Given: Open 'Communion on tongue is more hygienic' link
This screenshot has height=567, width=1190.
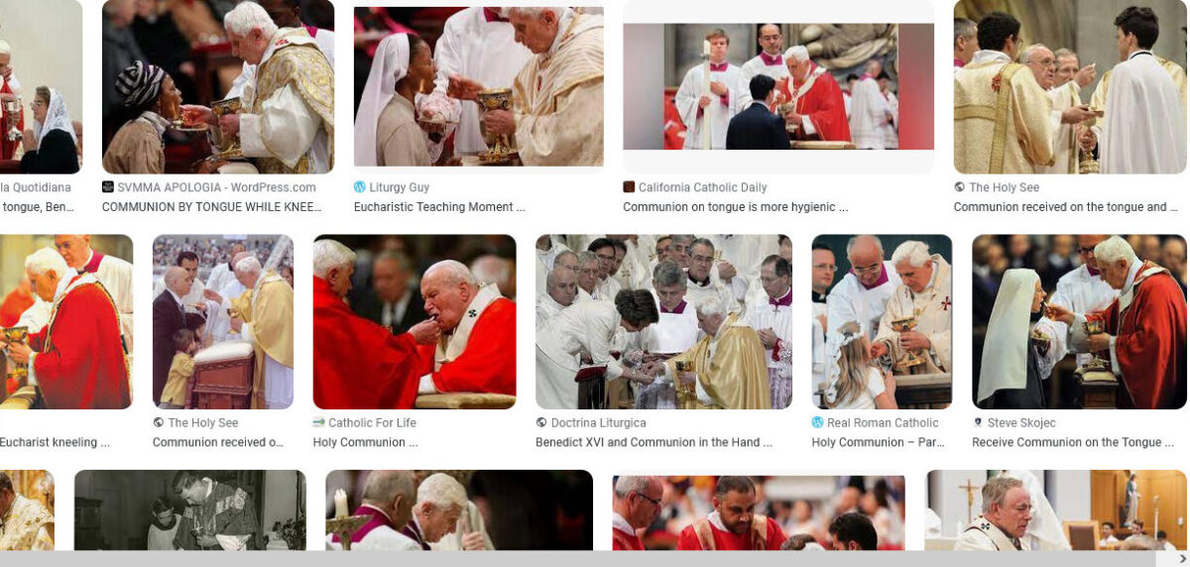Looking at the screenshot, I should [736, 207].
